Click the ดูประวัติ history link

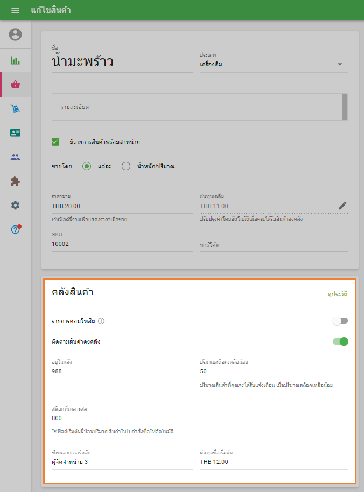338,295
